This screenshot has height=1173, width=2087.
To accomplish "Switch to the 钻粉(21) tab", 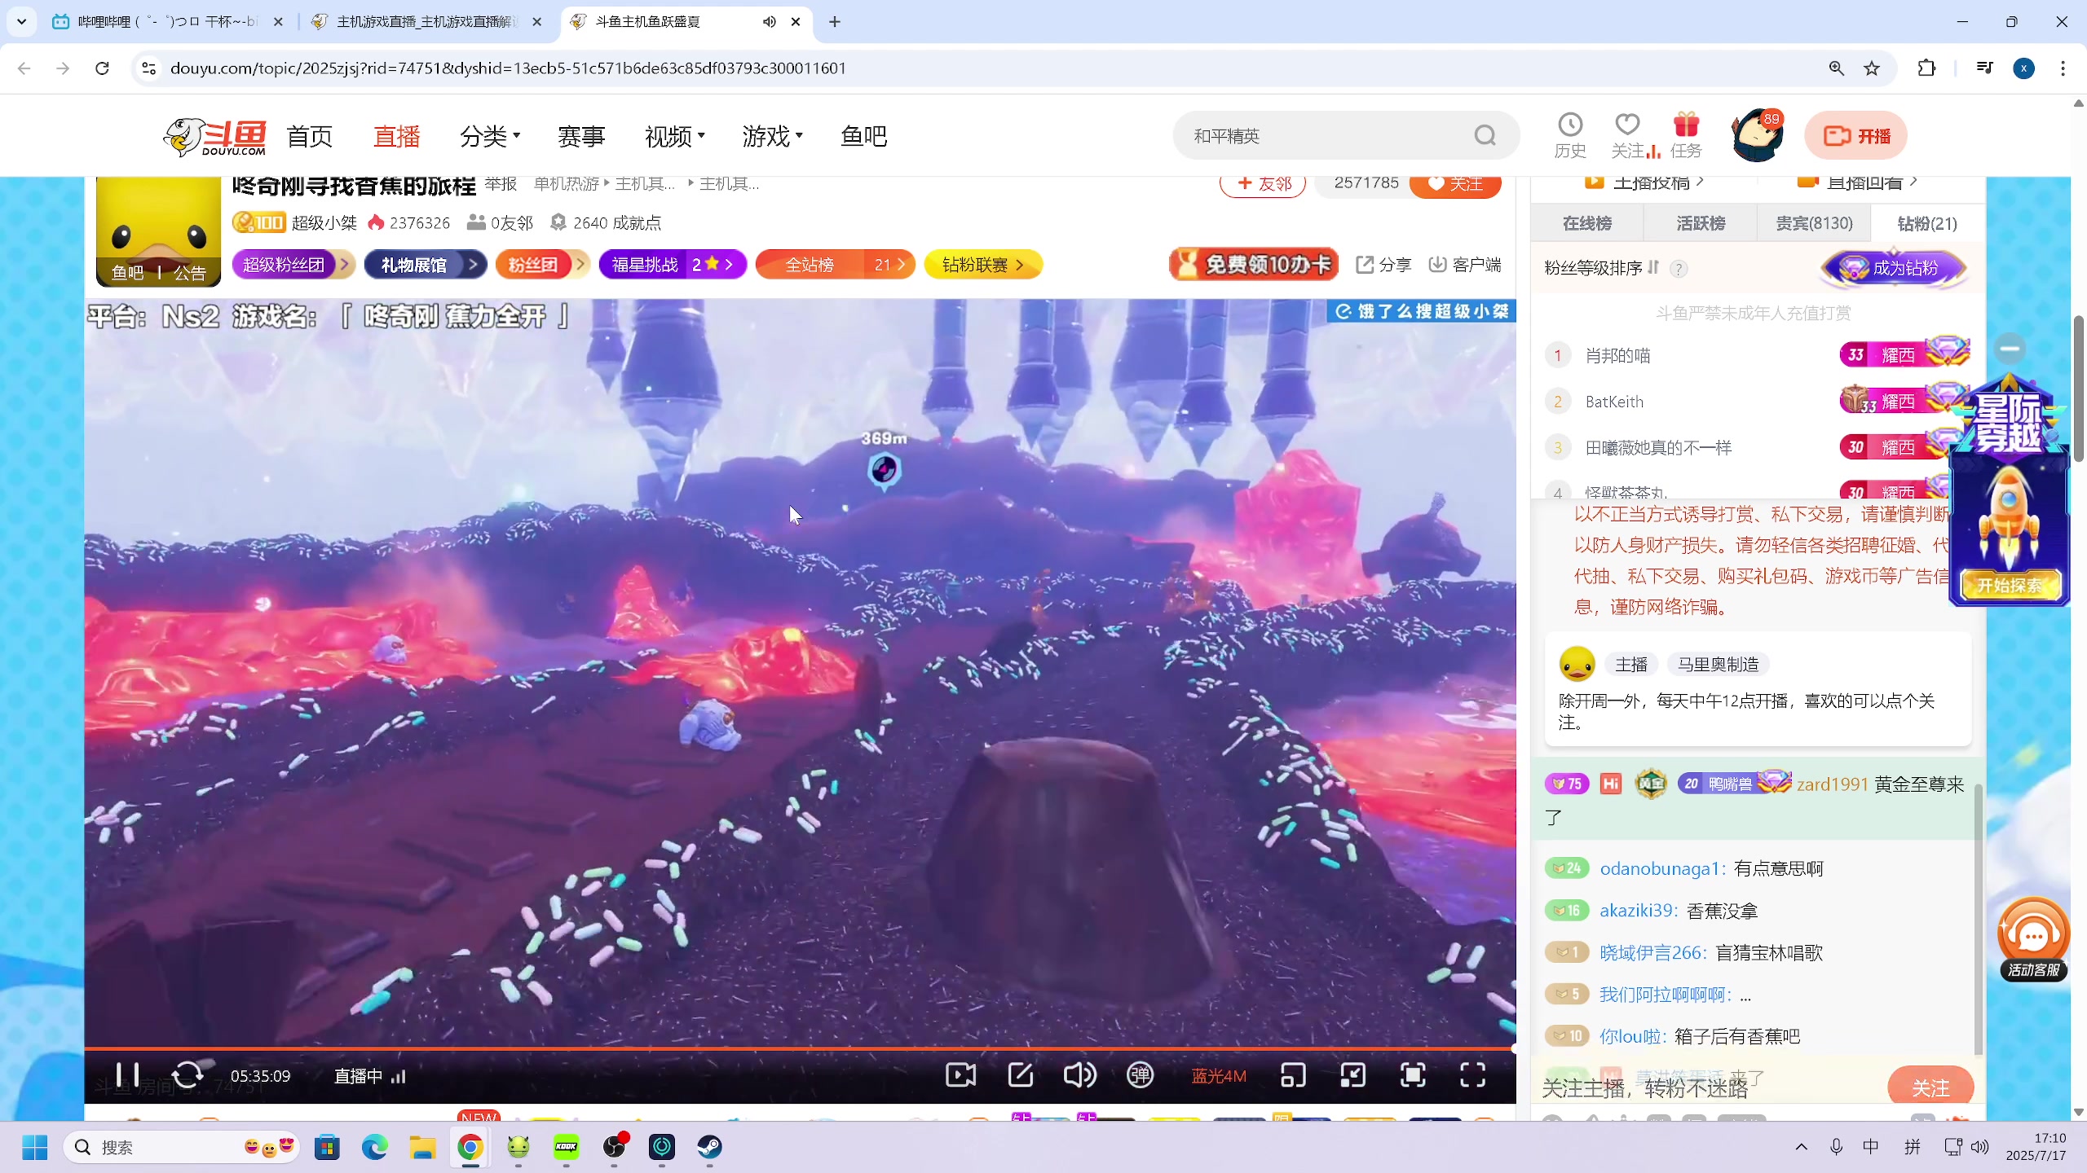I will (1928, 223).
